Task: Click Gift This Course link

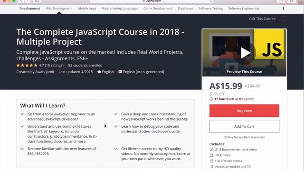Action: [x=262, y=19]
